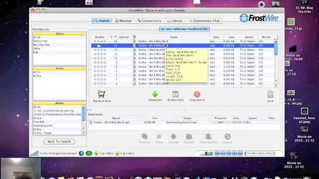Click the green shared files count badge
Screen dimensions: 319x179
[x=89, y=154]
